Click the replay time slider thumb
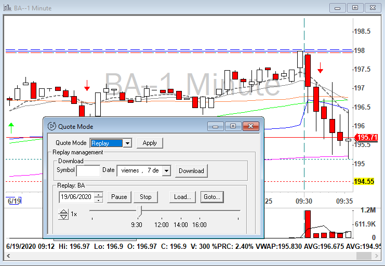This screenshot has width=385, height=266. (x=139, y=210)
